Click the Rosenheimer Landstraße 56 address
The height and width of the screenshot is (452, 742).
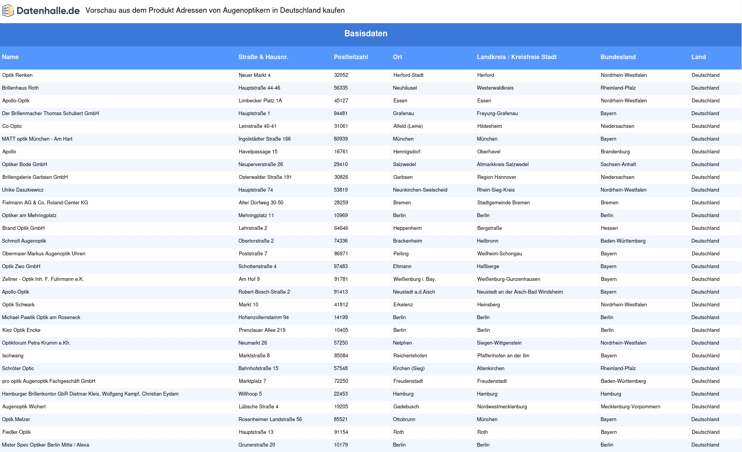point(270,420)
